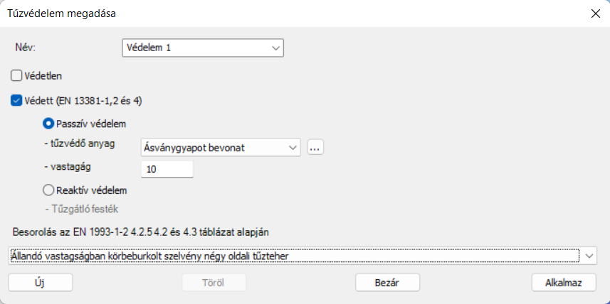This screenshot has height=304, width=610.
Task: Apply settings with the Alkalmaz button
Action: coord(564,282)
